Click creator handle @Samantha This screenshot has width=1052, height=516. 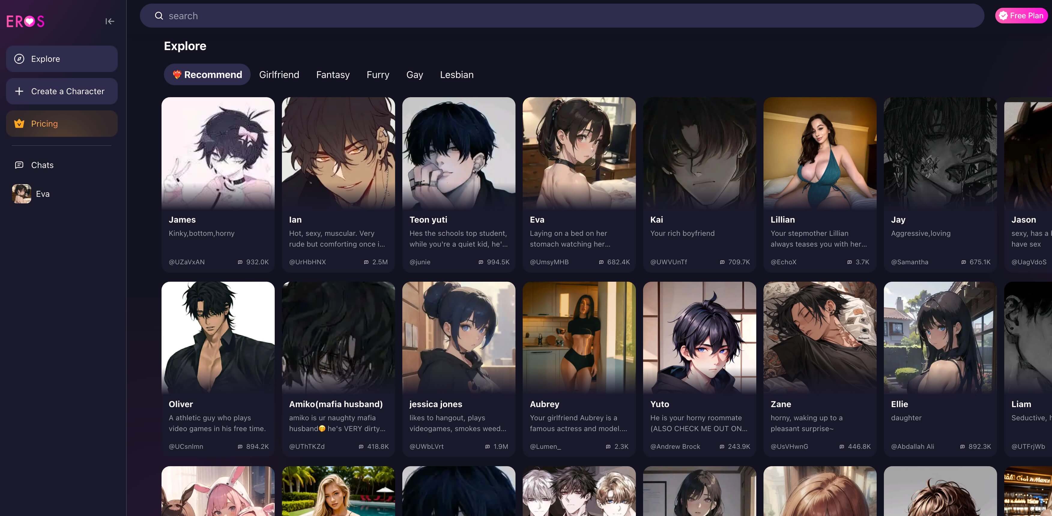click(909, 262)
